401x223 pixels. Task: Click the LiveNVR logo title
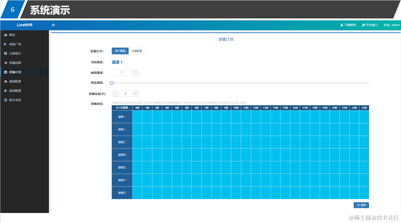click(x=24, y=25)
